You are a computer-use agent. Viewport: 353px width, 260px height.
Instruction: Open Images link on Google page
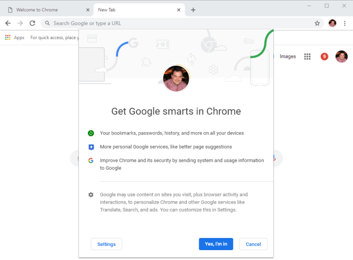point(288,56)
